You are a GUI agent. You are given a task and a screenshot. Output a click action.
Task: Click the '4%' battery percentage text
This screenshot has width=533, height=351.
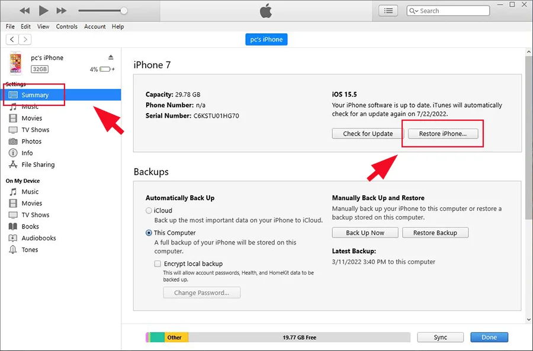pyautogui.click(x=94, y=69)
